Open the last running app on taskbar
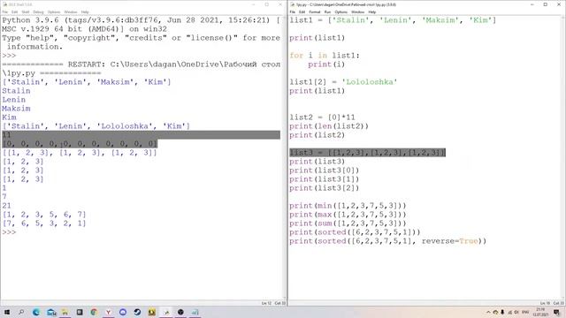The image size is (566, 318). (x=195, y=312)
